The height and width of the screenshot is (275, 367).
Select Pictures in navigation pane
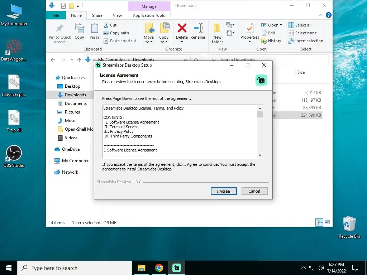(68, 112)
